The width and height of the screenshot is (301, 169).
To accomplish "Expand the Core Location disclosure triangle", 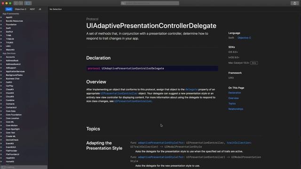I will click(x=1, y=118).
